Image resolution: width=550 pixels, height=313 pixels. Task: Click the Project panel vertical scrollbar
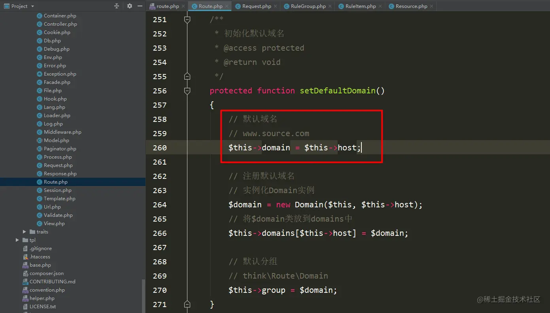point(144,296)
